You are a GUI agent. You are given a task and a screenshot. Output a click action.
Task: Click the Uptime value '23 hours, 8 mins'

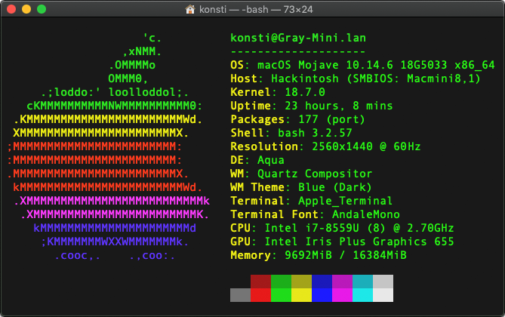tap(339, 106)
